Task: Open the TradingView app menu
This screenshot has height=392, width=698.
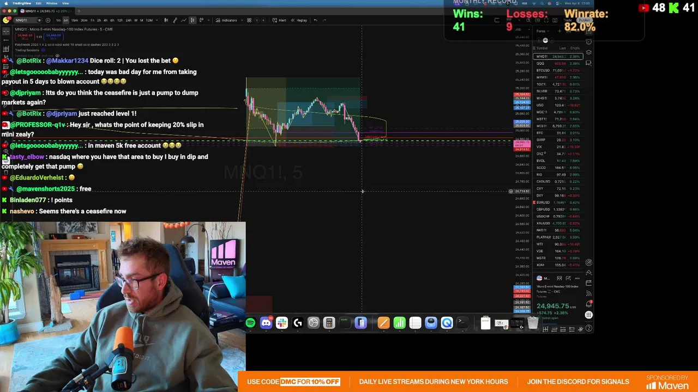Action: click(x=22, y=3)
